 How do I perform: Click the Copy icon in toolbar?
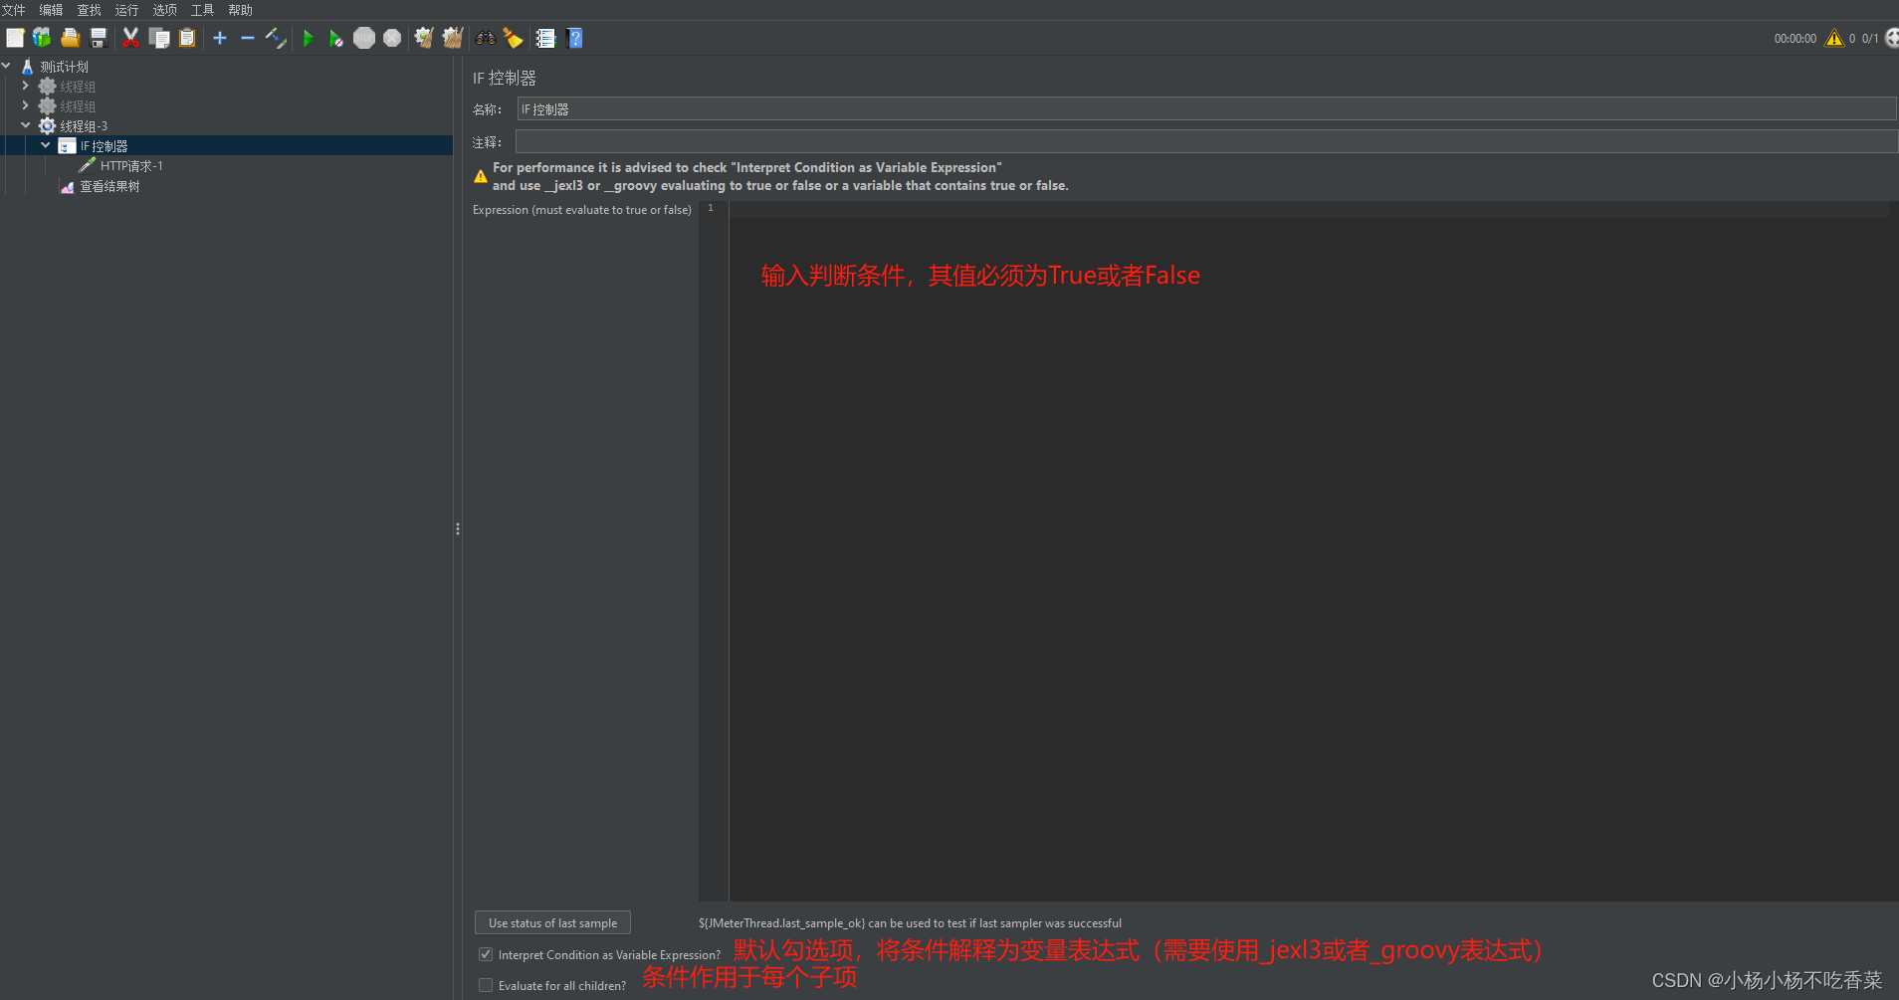[x=159, y=38]
